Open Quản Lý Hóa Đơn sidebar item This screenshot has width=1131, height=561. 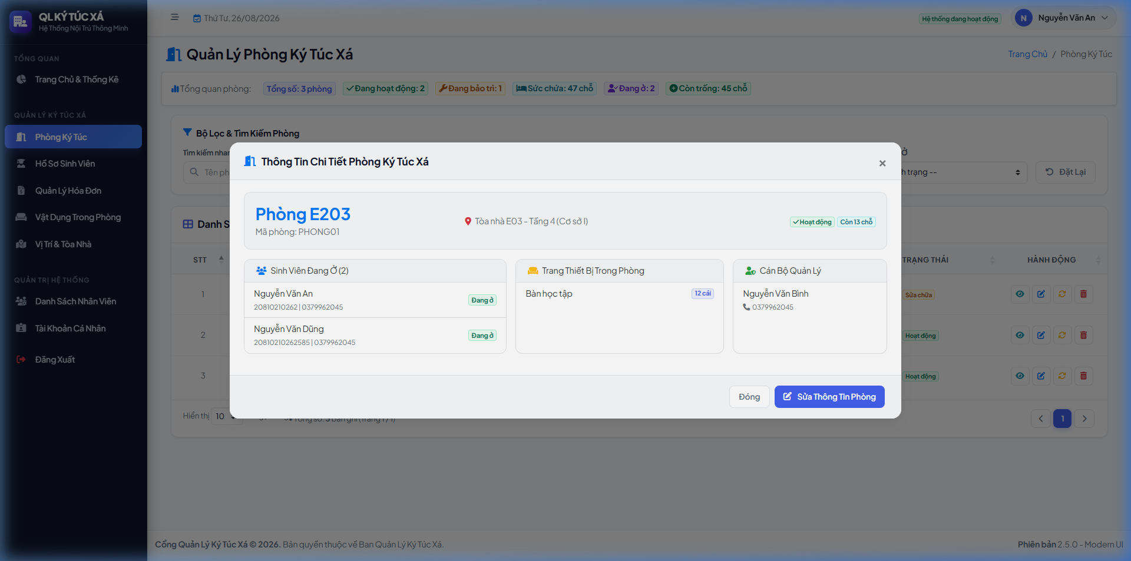click(73, 191)
